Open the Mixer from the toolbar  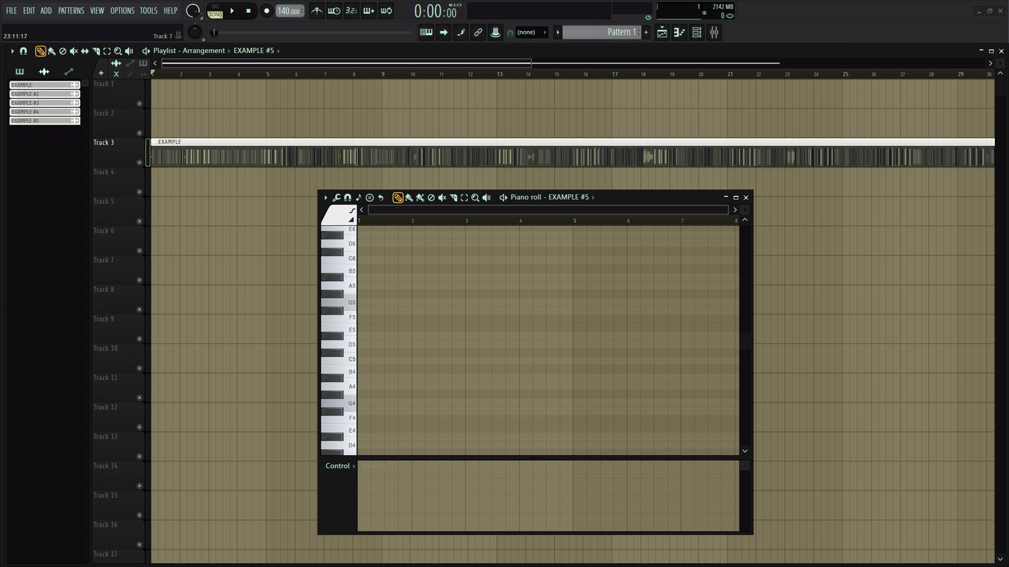pyautogui.click(x=714, y=32)
